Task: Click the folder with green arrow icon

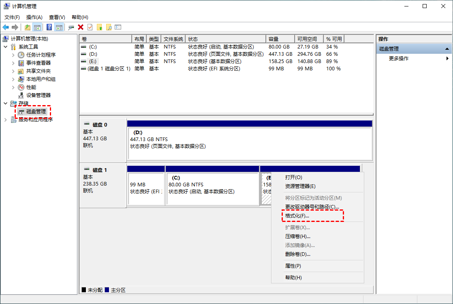Action: tap(100, 27)
